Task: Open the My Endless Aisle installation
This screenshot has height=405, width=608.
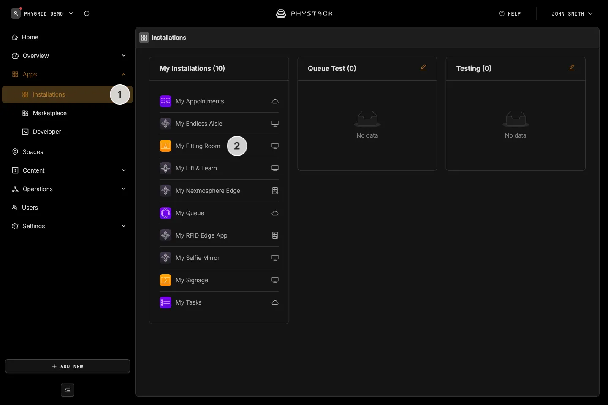Action: point(219,124)
